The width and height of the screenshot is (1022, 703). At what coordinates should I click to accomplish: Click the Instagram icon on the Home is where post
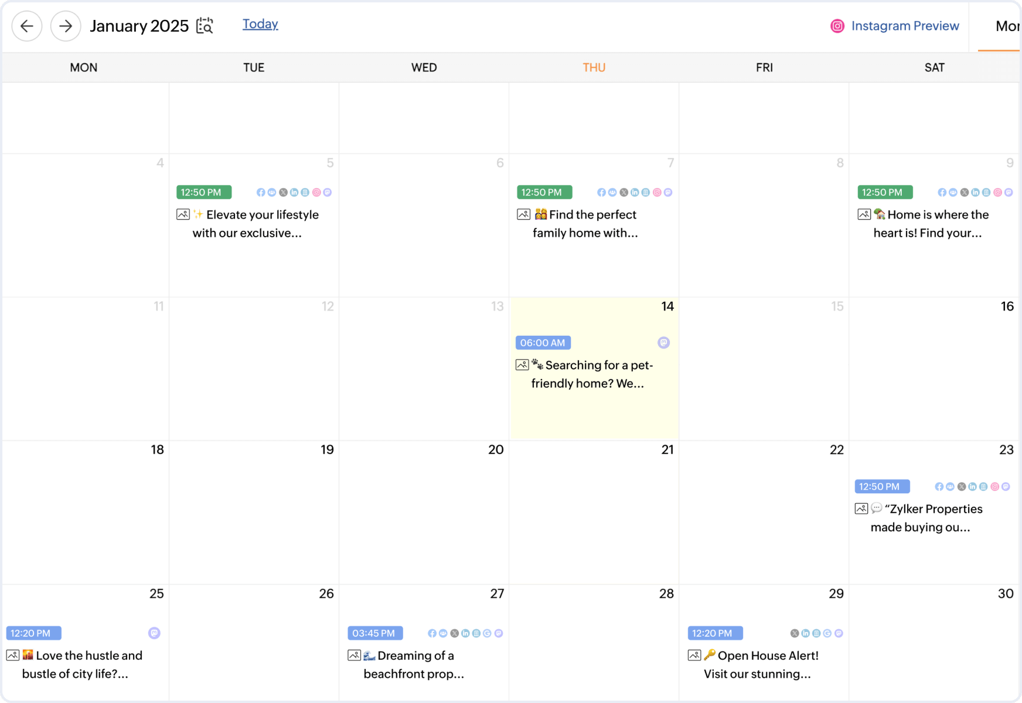(x=997, y=192)
